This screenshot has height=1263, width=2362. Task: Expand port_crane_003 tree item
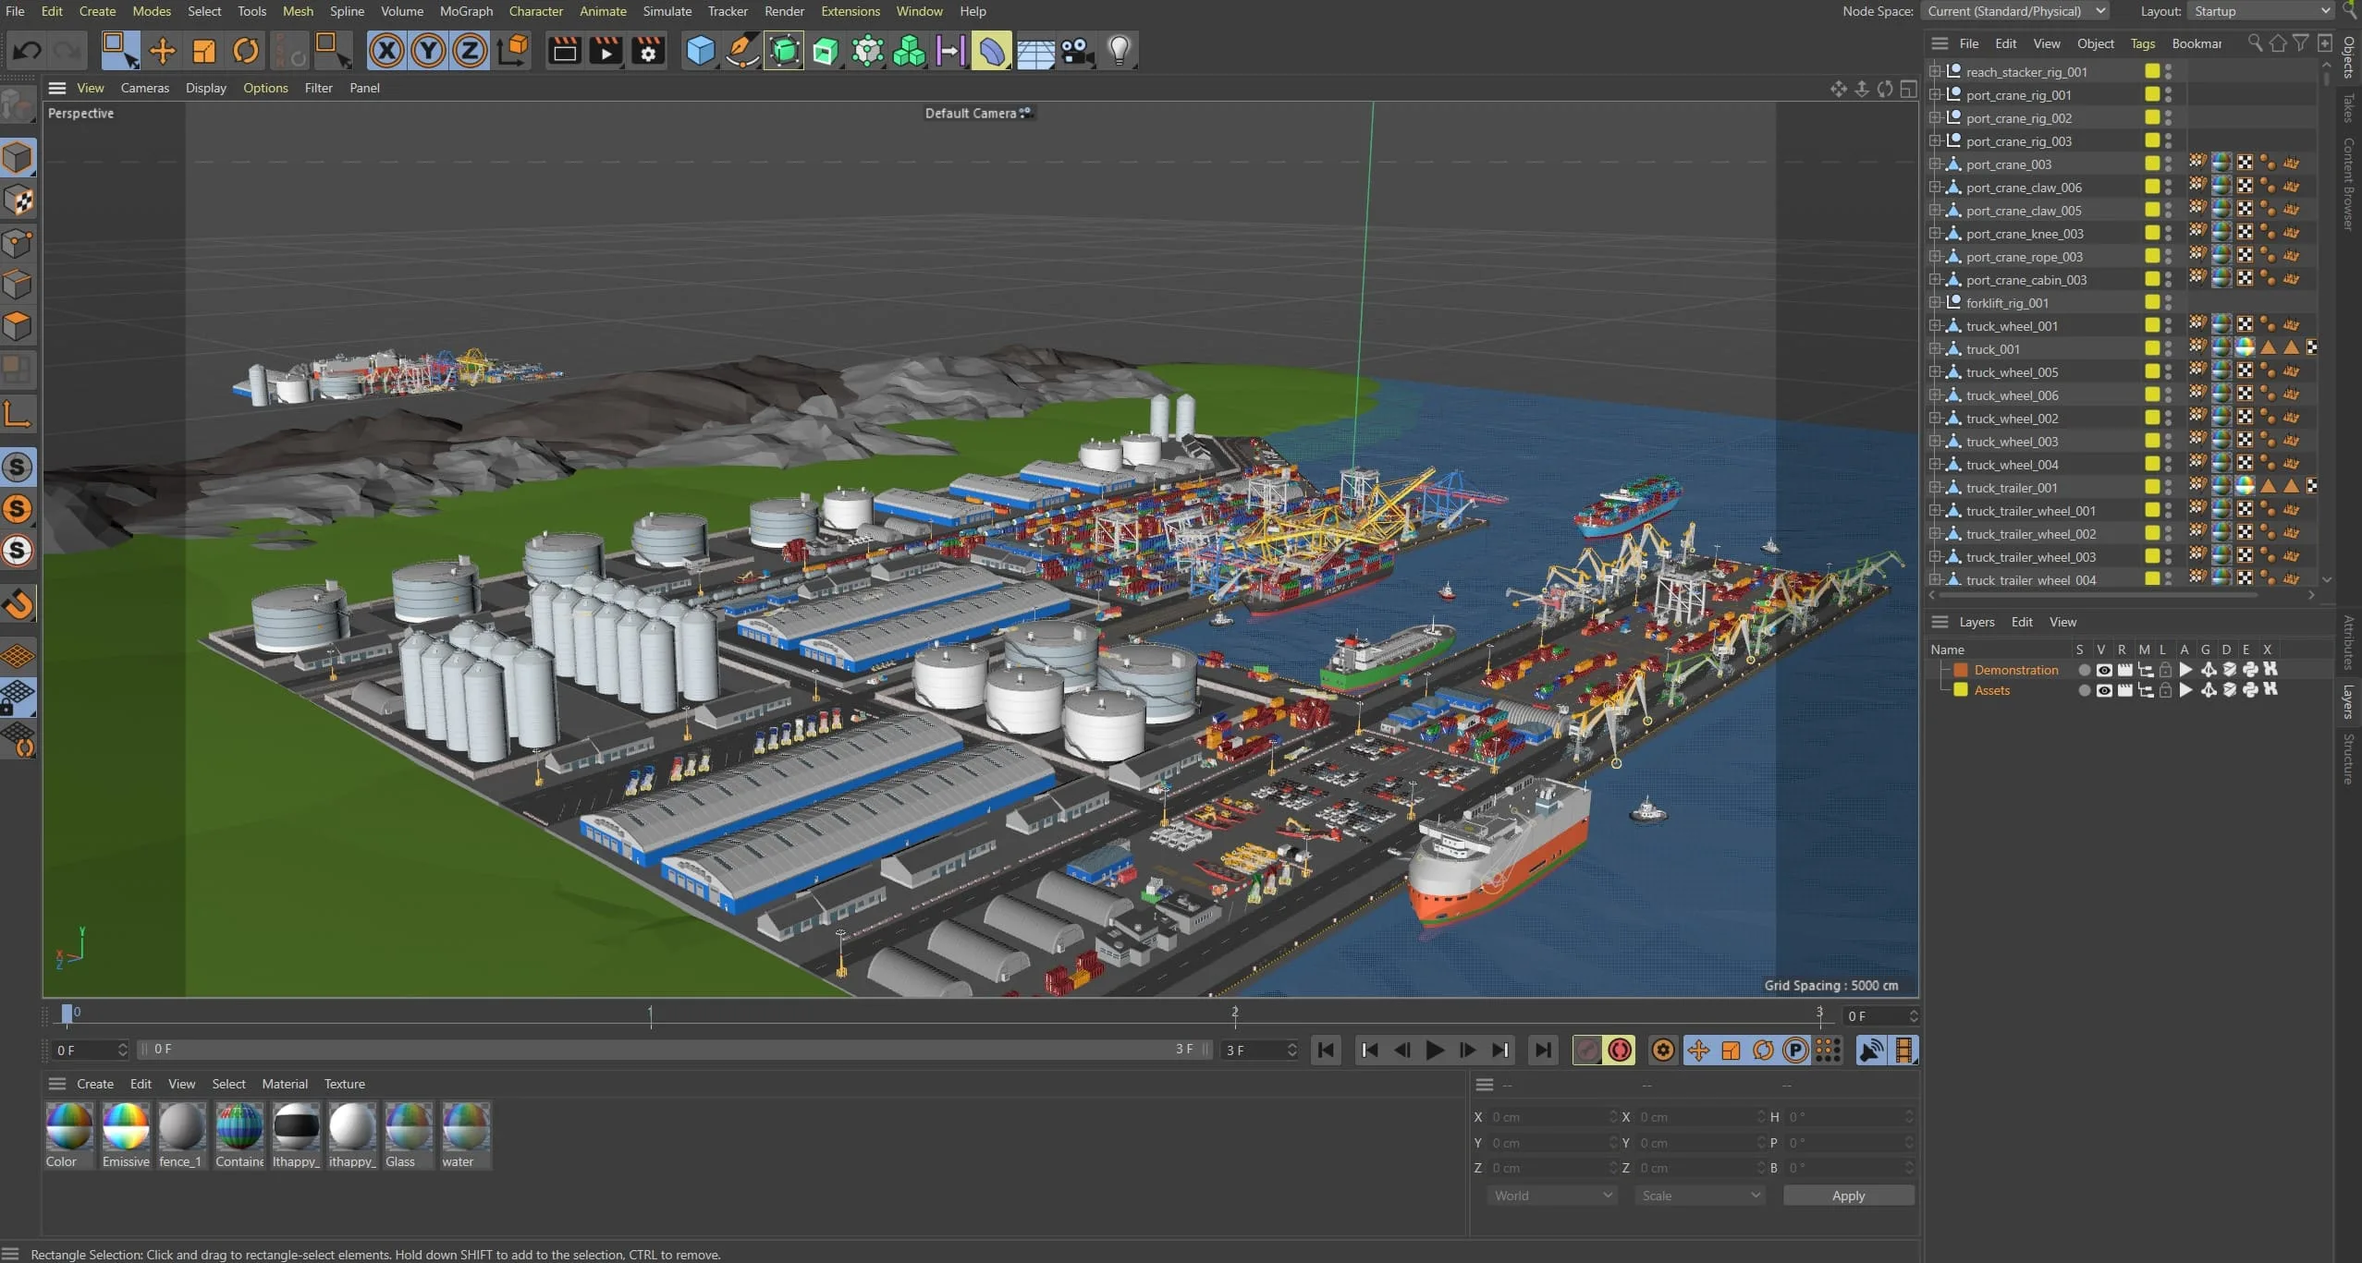(x=1934, y=164)
